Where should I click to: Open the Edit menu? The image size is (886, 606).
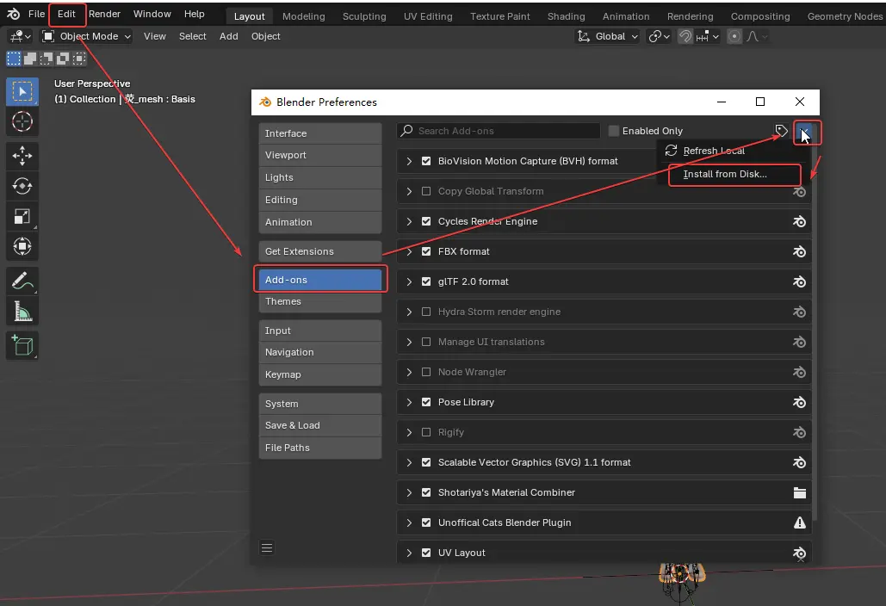[66, 14]
